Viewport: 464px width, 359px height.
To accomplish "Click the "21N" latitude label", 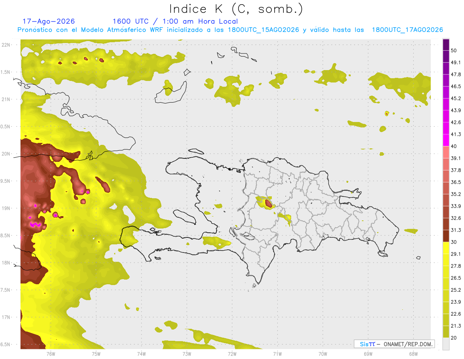I will [x=6, y=99].
